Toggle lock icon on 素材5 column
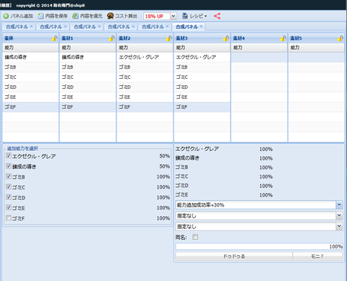Screen dimensions: 347x281 (340, 38)
